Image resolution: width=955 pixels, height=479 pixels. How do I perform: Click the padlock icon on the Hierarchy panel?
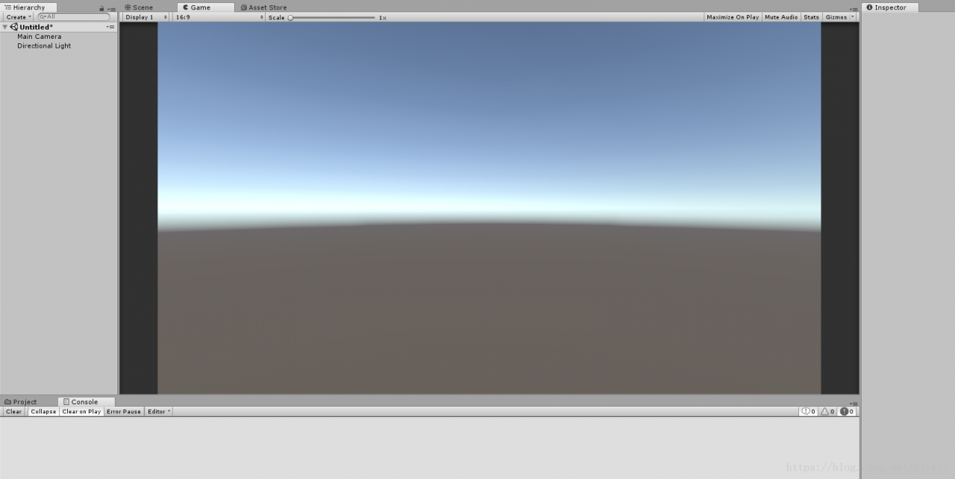tap(101, 7)
